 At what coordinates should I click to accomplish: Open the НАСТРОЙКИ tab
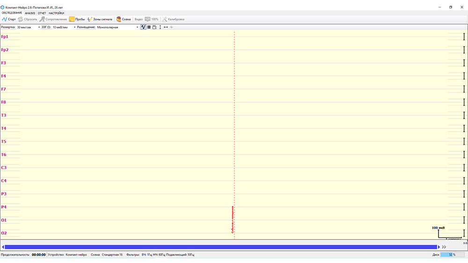coord(56,13)
